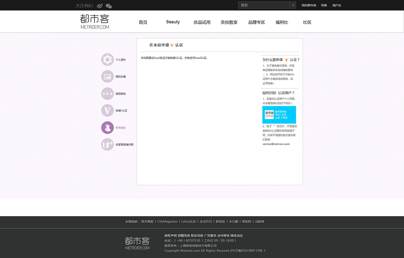Open 广告服务 footer link

210,236
